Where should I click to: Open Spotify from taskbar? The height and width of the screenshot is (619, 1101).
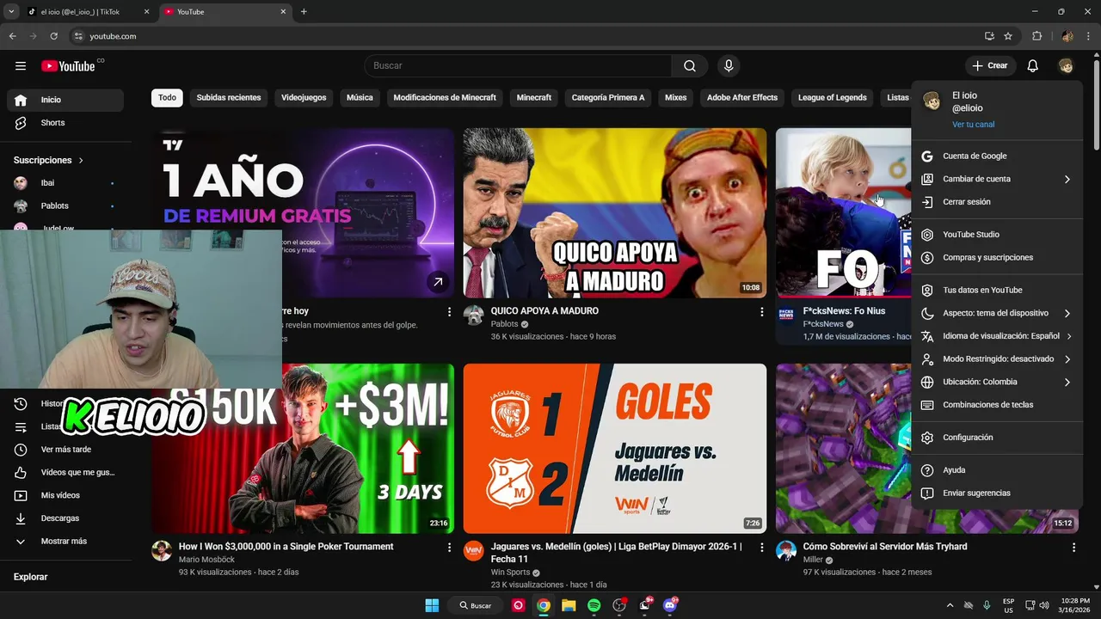[594, 605]
